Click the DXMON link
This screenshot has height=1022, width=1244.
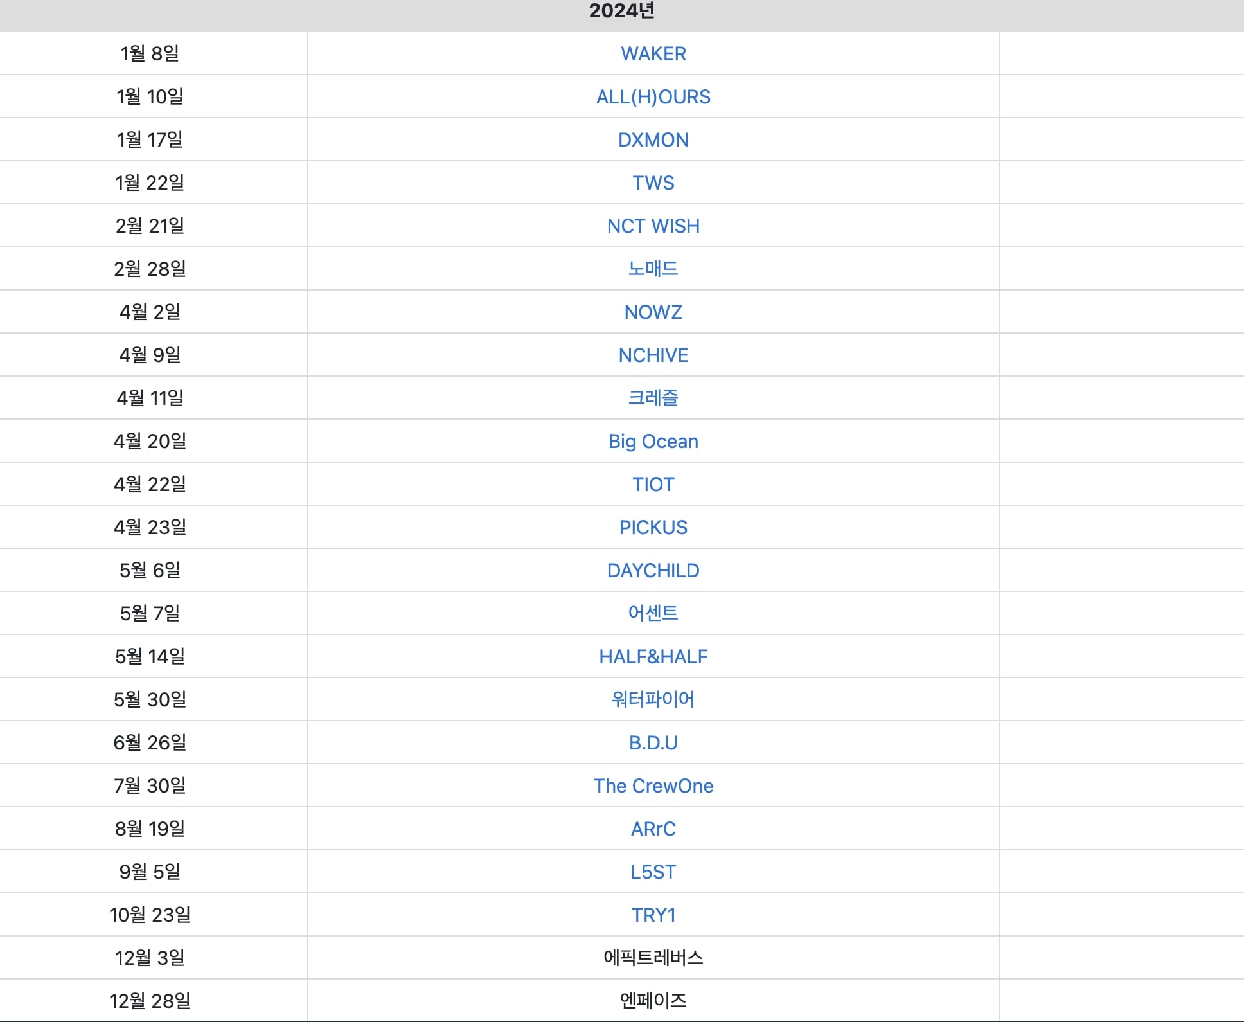point(653,140)
